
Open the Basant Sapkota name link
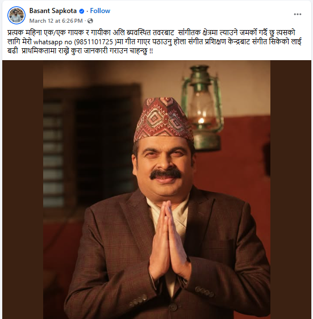point(53,11)
